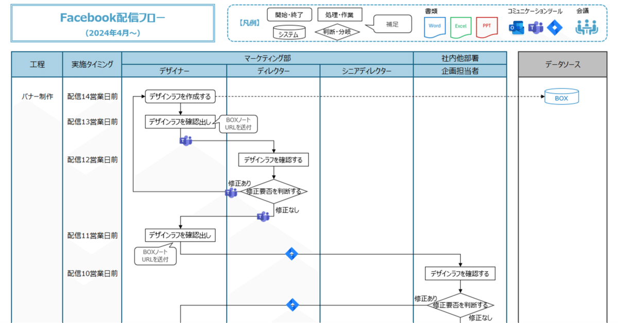
Task: Click the Jira diamond icon under コミュニケーションツール
Action: pyautogui.click(x=555, y=28)
